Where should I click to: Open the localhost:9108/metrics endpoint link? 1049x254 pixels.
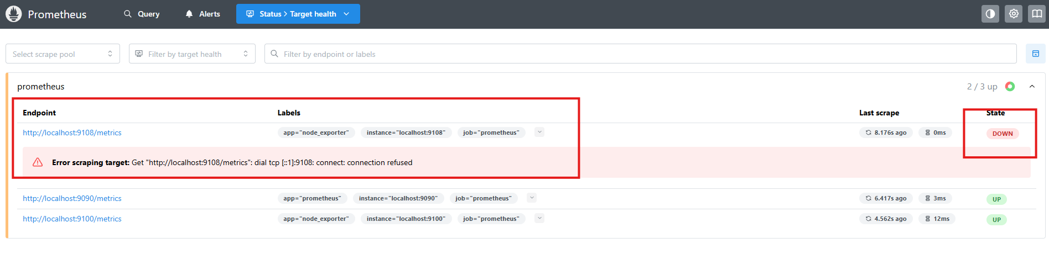click(72, 133)
